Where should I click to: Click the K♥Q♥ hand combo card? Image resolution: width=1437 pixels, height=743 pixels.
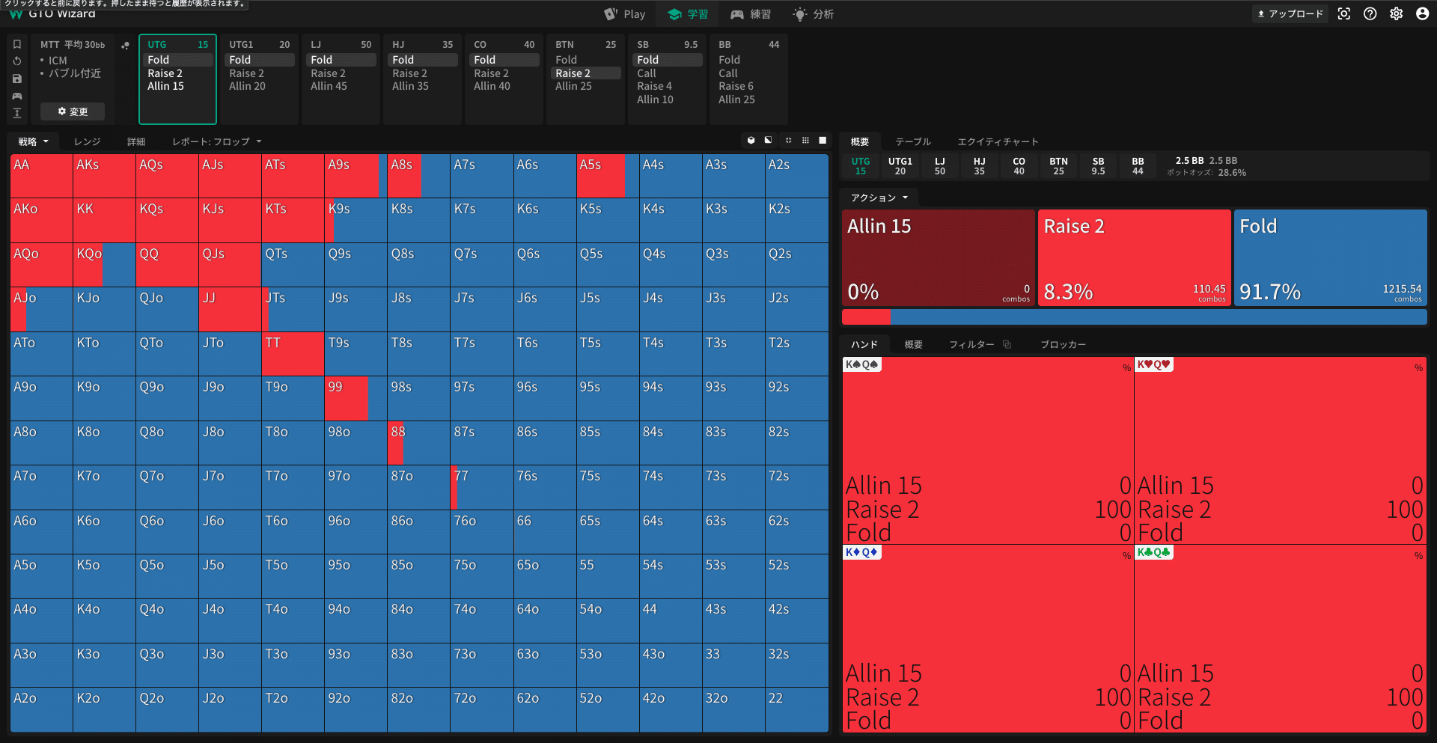pos(1280,450)
